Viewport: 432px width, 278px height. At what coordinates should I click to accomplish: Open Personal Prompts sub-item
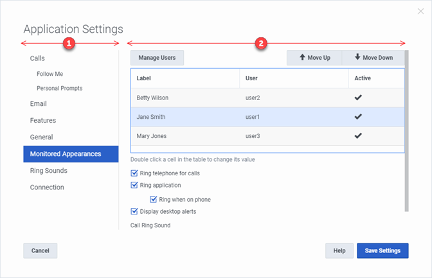(x=59, y=88)
